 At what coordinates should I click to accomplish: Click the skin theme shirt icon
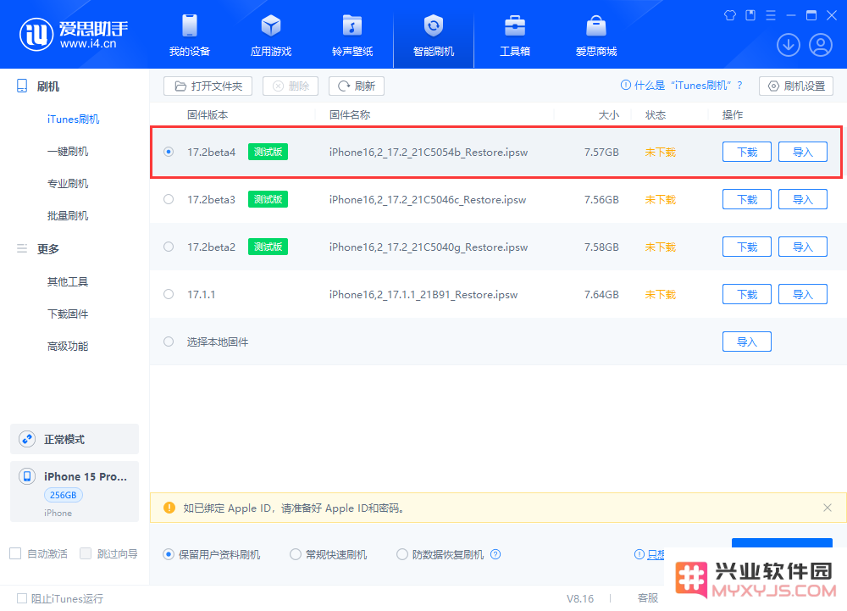tap(730, 15)
